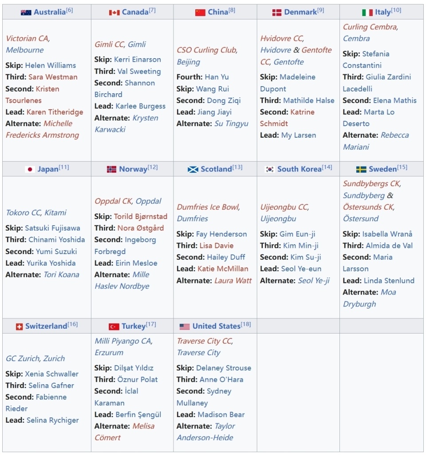This screenshot has width=426, height=457.
Task: Click the Japan flag icon
Action: pyautogui.click(x=30, y=169)
